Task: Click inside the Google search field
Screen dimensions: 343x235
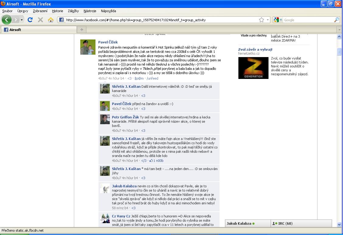Action: [x=307, y=20]
